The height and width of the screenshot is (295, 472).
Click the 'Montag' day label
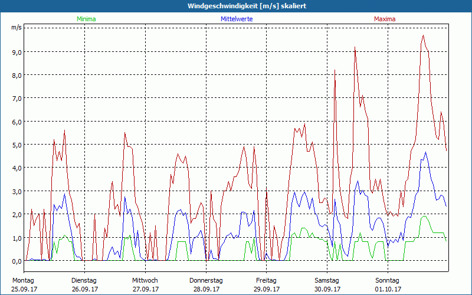click(23, 281)
